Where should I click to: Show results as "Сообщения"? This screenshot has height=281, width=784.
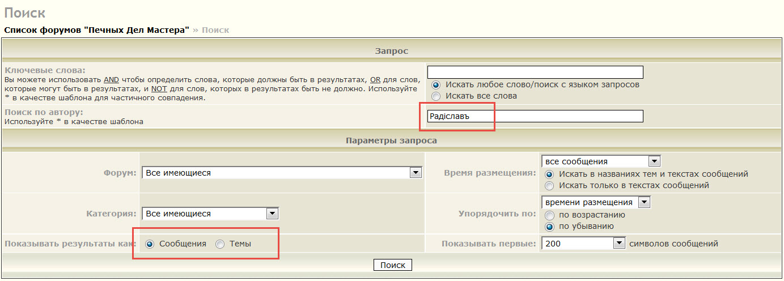[x=150, y=244]
